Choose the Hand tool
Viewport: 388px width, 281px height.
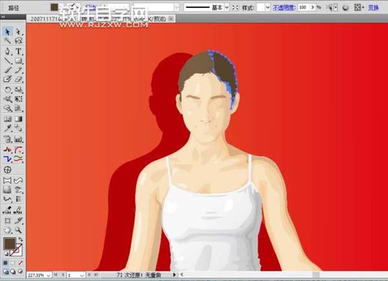coord(7,229)
